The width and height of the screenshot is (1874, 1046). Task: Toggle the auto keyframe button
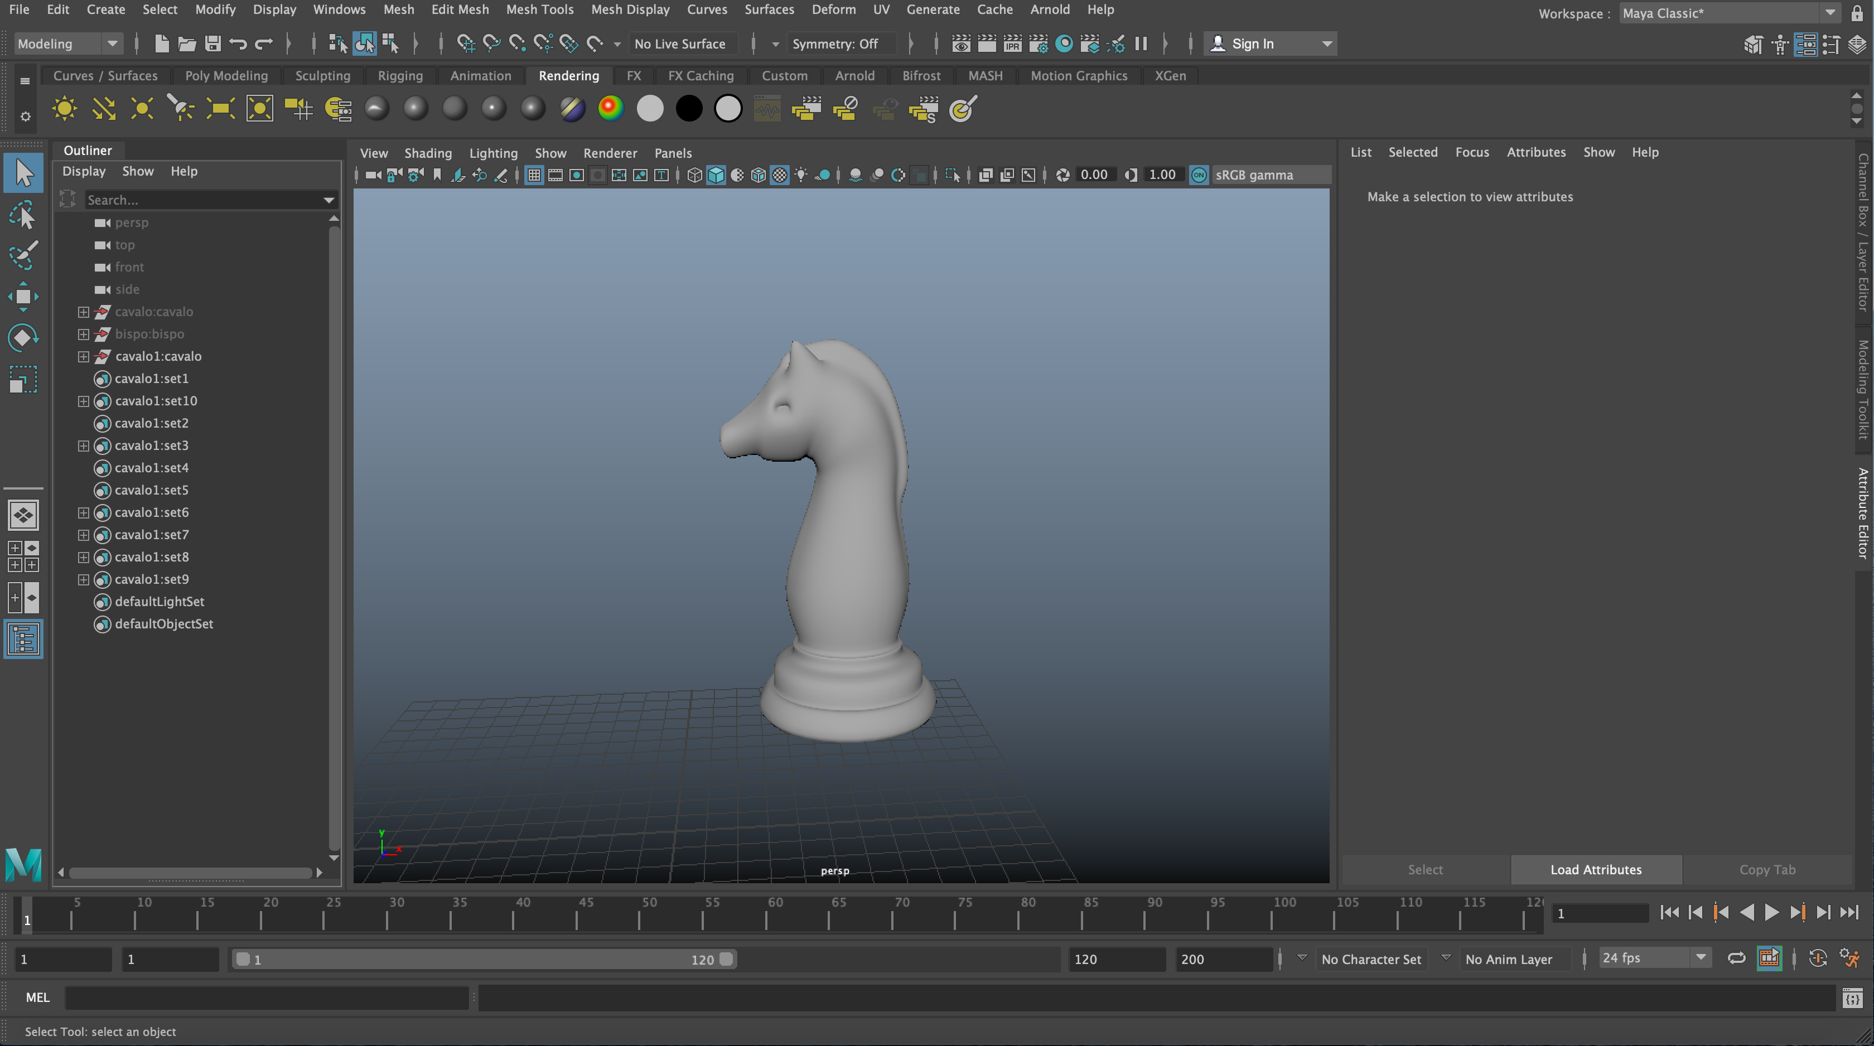[x=1817, y=958]
